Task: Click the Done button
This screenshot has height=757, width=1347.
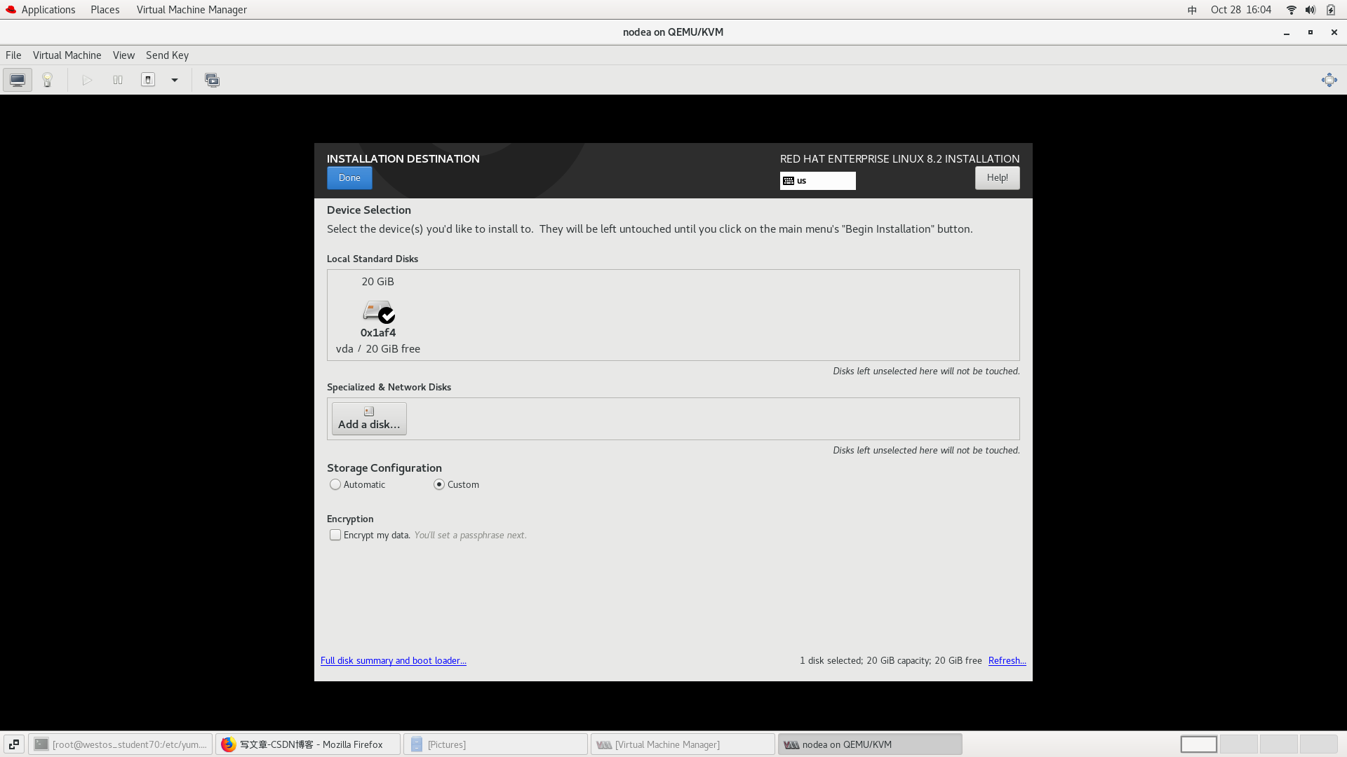Action: tap(349, 178)
